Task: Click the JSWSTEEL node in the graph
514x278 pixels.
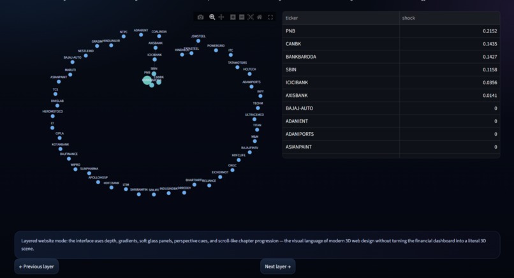Action: click(198, 41)
